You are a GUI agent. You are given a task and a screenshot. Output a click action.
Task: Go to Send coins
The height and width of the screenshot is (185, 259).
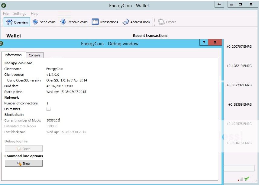point(44,22)
